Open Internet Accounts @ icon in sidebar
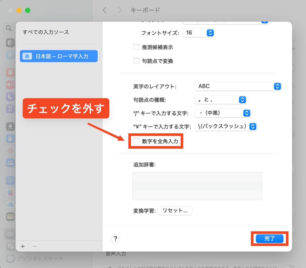 pos(10,180)
